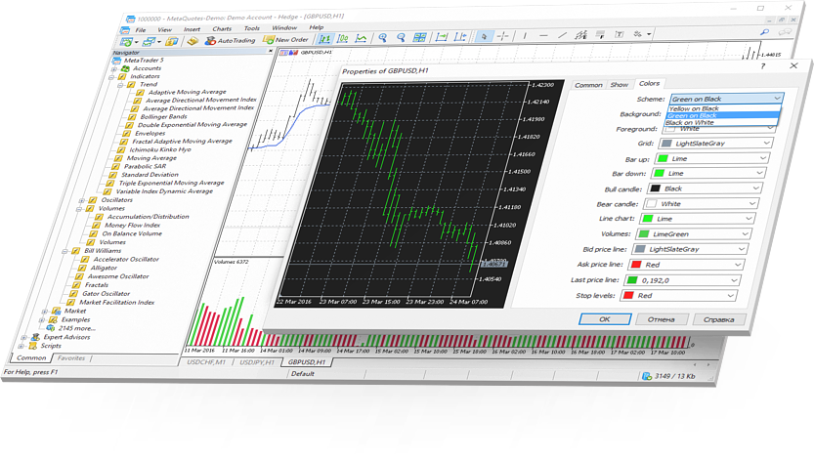Click the red Ask price line swatch
Viewport: 814px width, 459px height.
coord(636,265)
